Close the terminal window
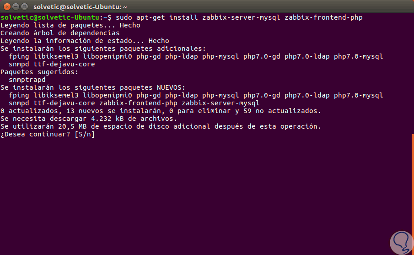The height and width of the screenshot is (255, 414). 6,6
